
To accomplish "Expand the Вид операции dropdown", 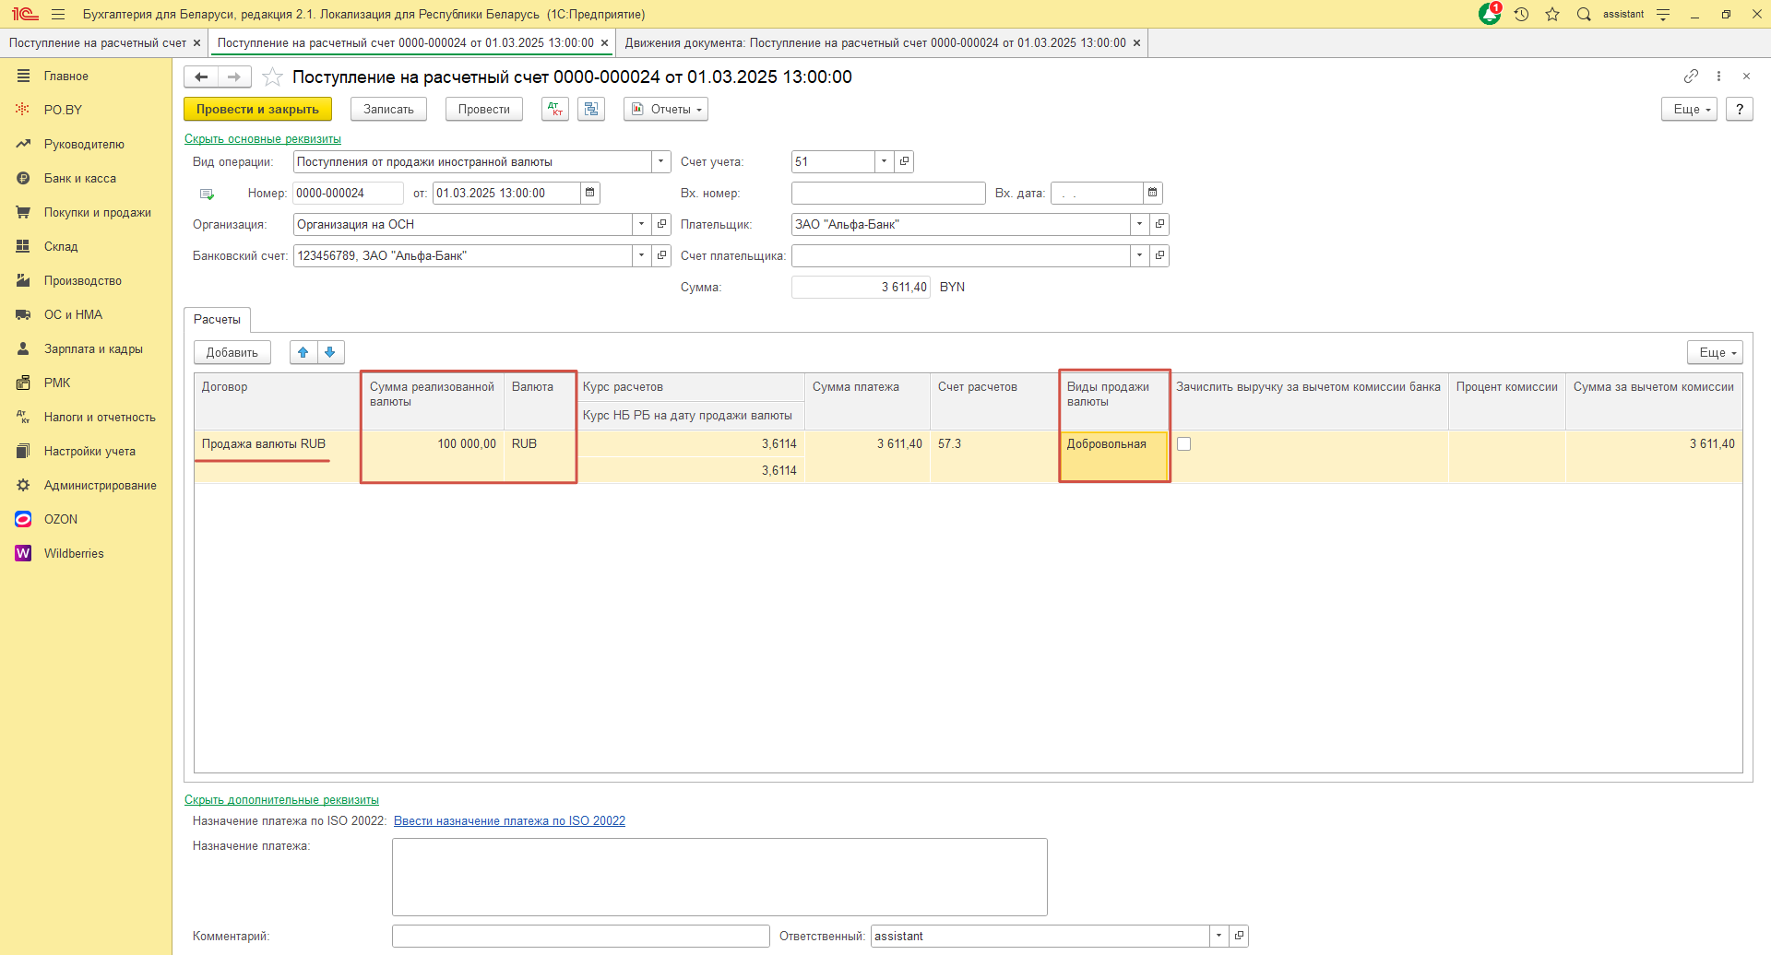I will pos(661,161).
